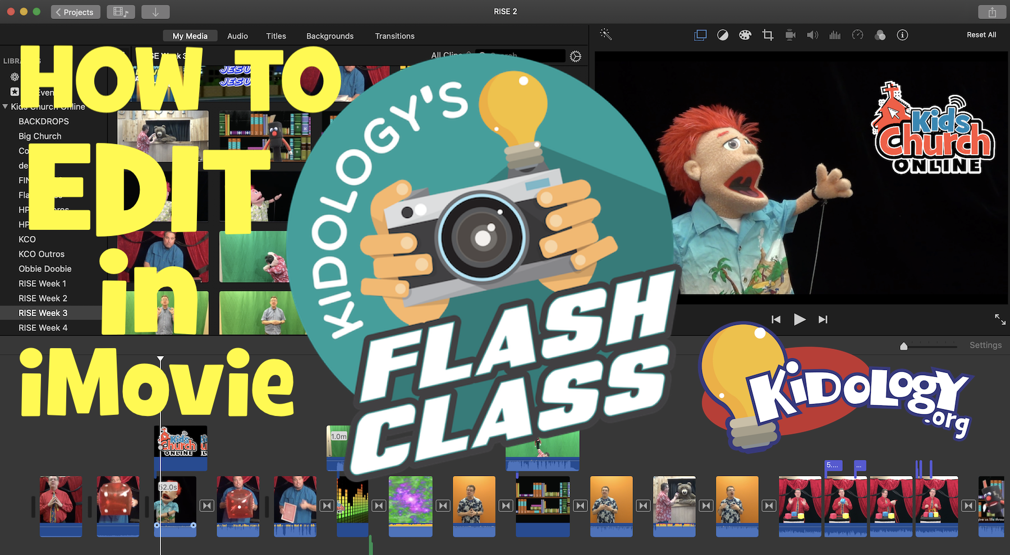
Task: Click the timeline marker labeled 5...
Action: pyautogui.click(x=833, y=465)
